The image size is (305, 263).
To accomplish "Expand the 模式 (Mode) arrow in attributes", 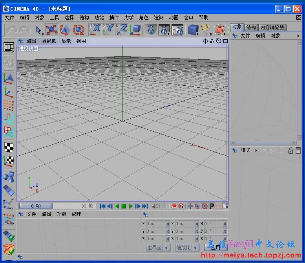I will [x=256, y=151].
